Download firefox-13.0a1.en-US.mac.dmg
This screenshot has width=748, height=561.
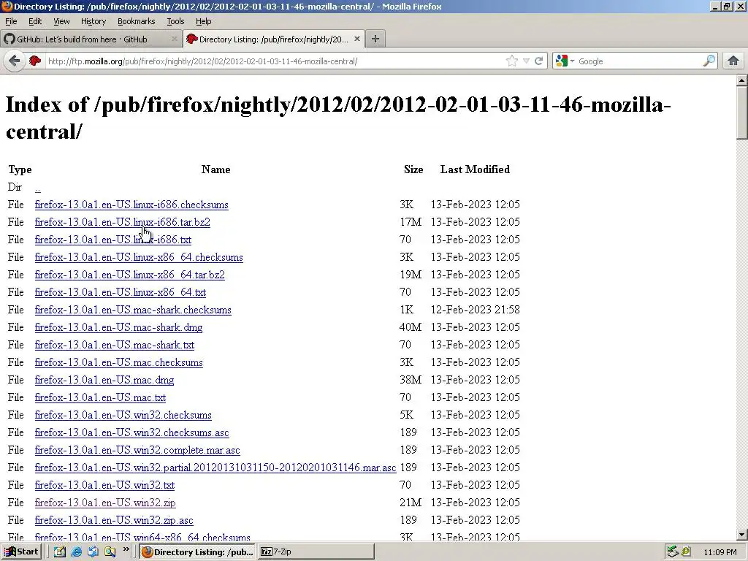[104, 380]
